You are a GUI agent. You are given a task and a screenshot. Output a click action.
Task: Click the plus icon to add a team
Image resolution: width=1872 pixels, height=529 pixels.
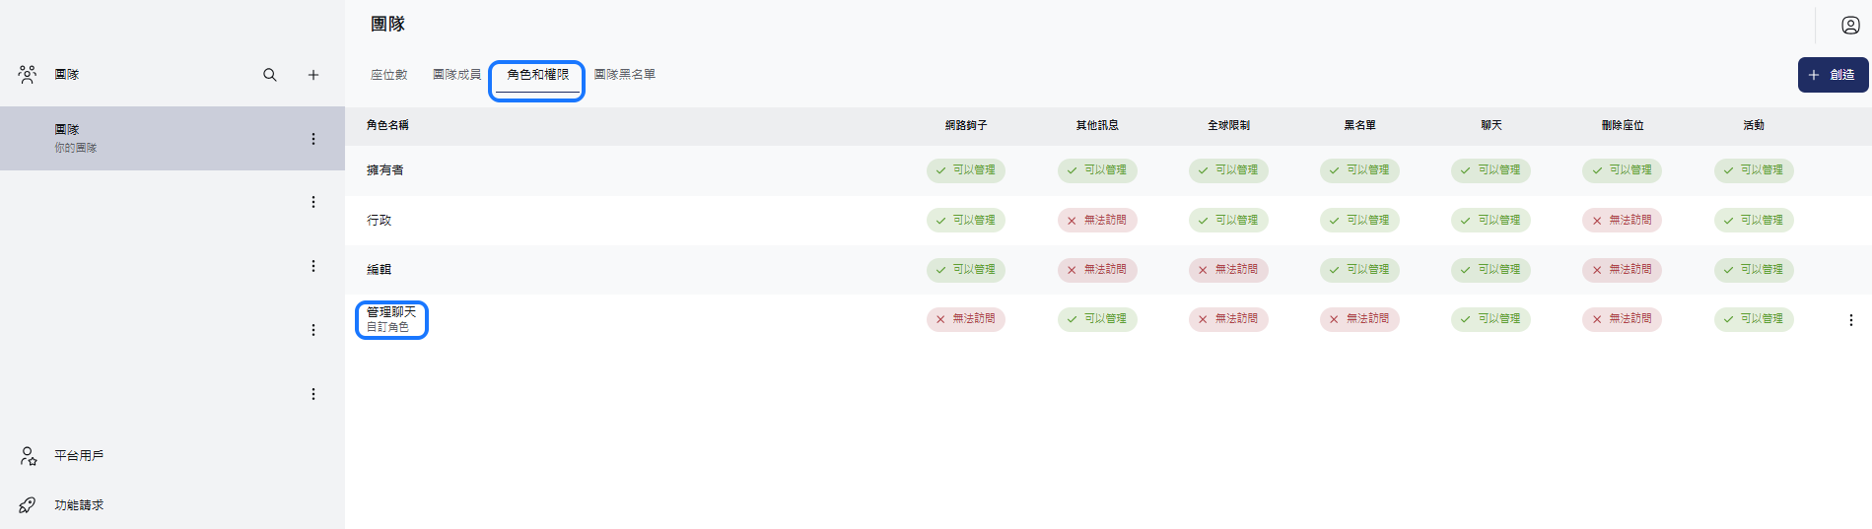click(x=313, y=75)
